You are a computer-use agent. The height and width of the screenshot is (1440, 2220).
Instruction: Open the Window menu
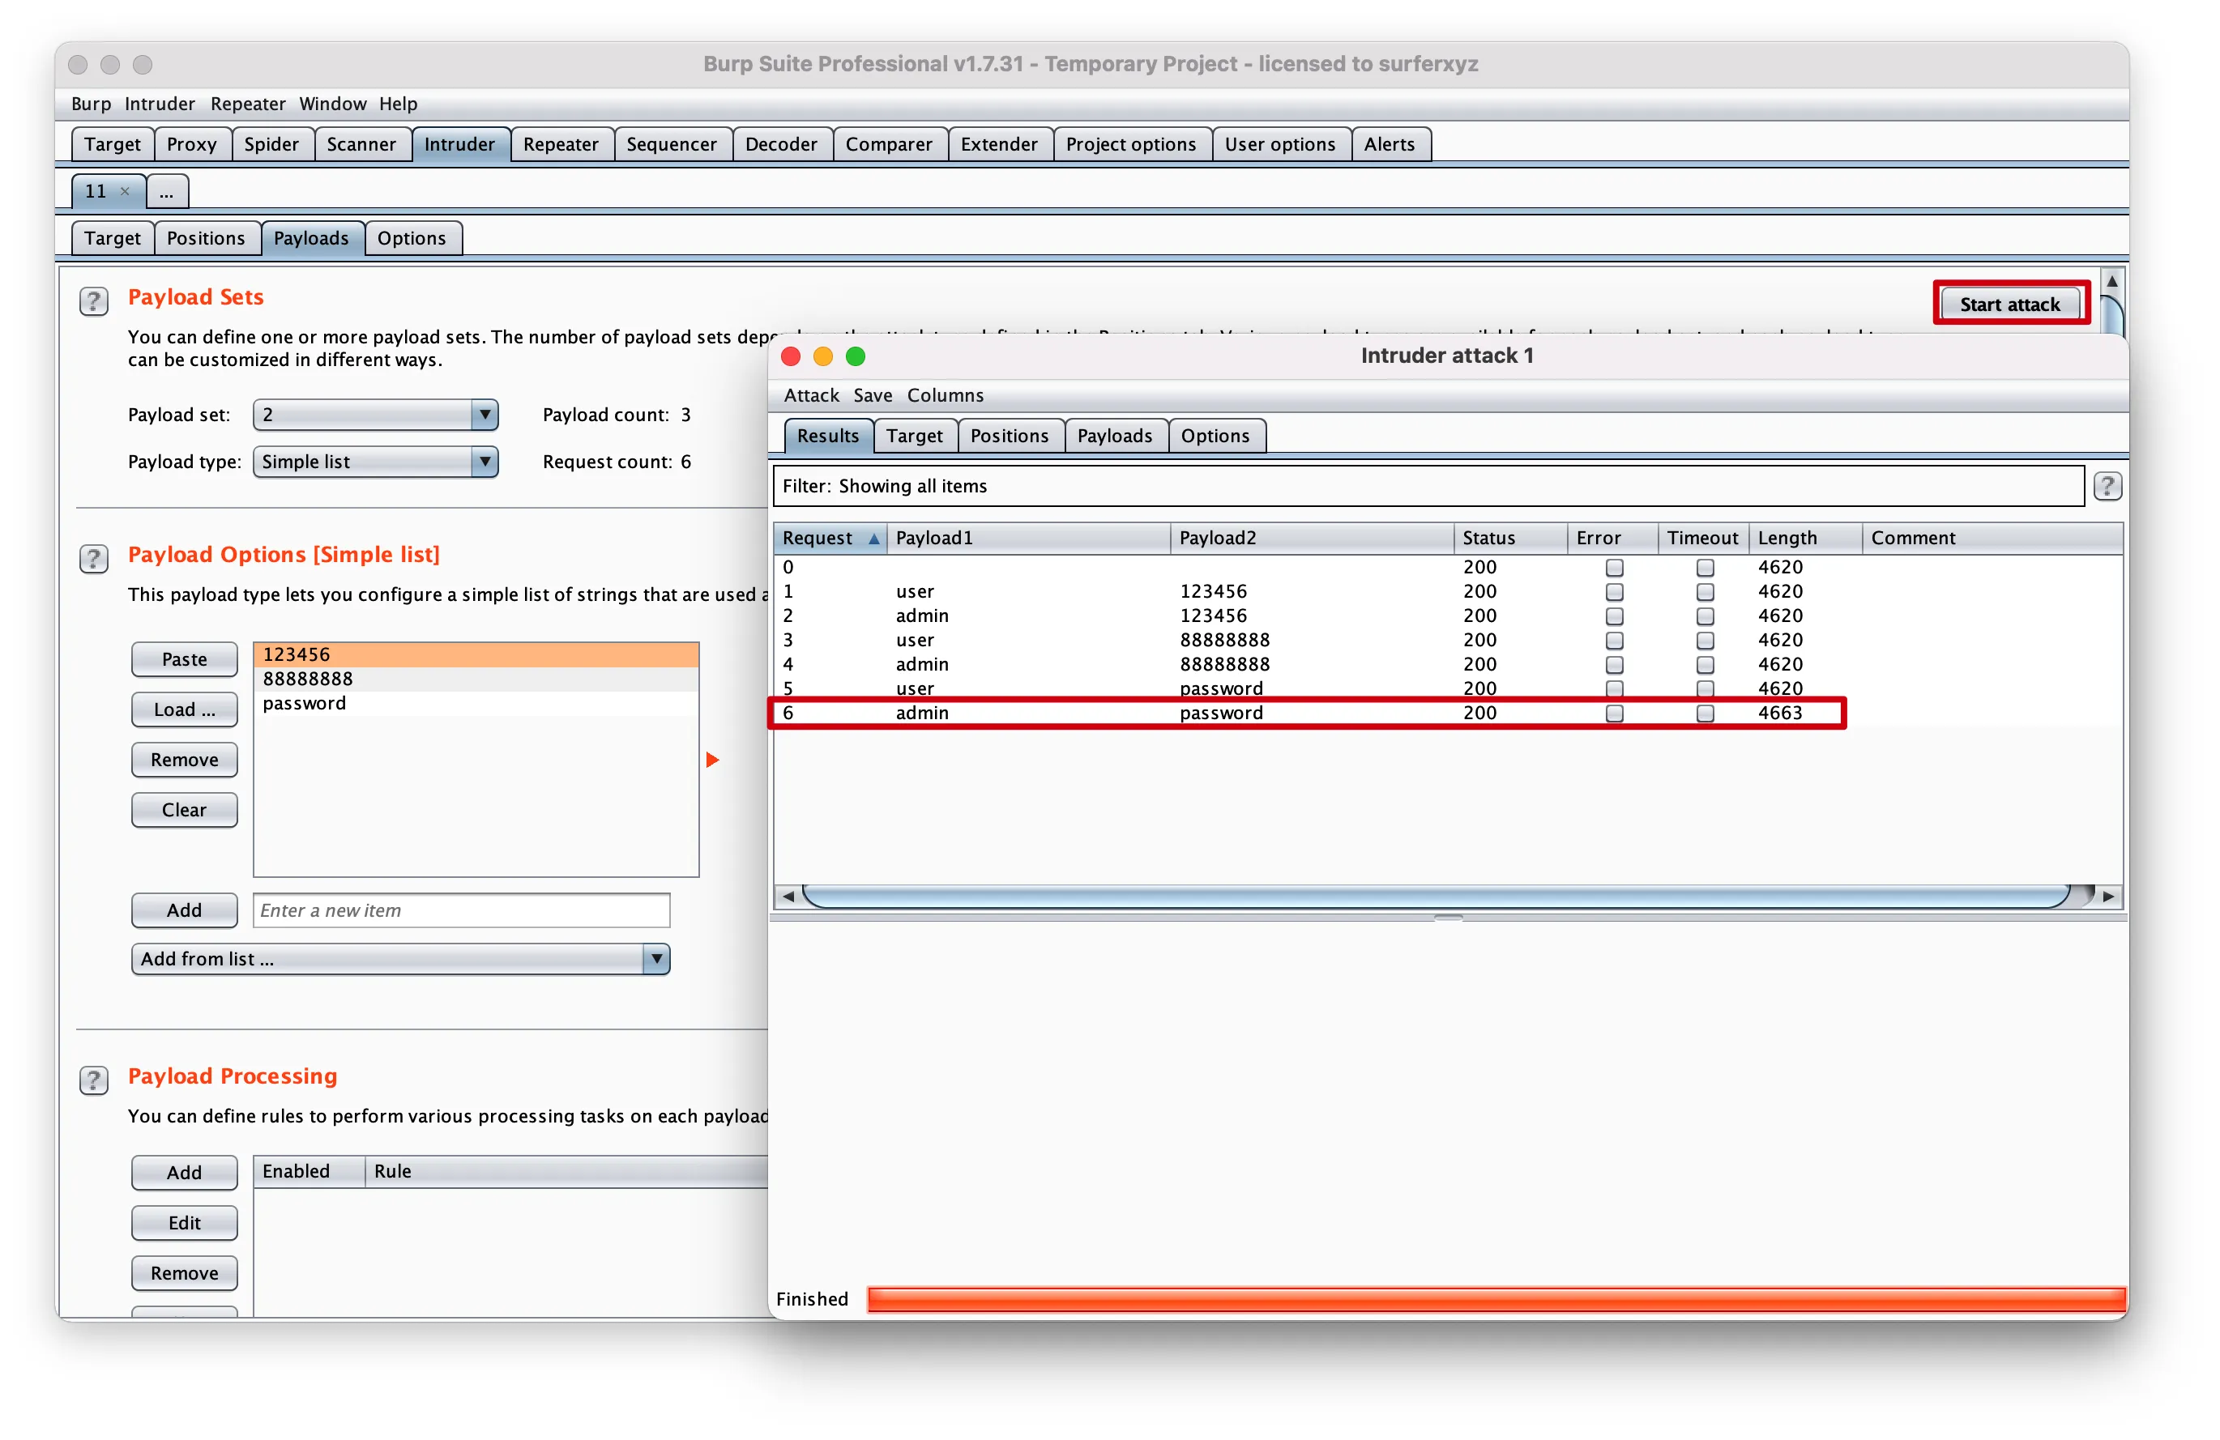(x=332, y=104)
